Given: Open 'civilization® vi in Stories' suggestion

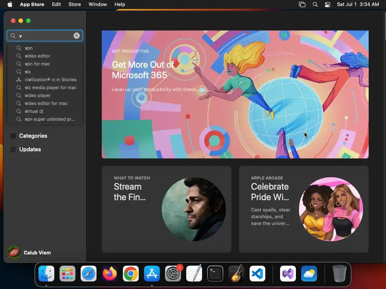Looking at the screenshot, I should click(45, 80).
